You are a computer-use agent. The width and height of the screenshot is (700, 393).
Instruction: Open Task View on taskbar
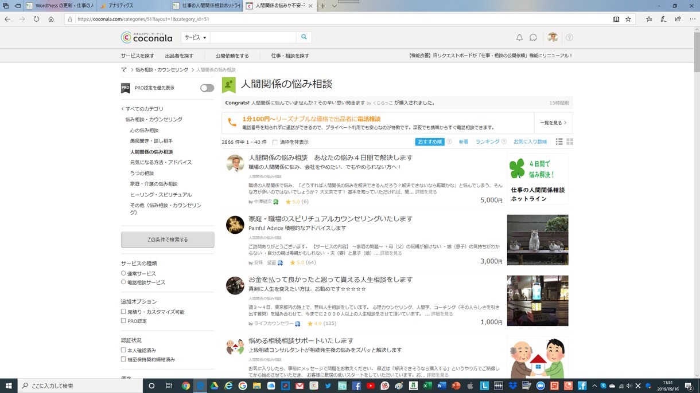tap(169, 386)
